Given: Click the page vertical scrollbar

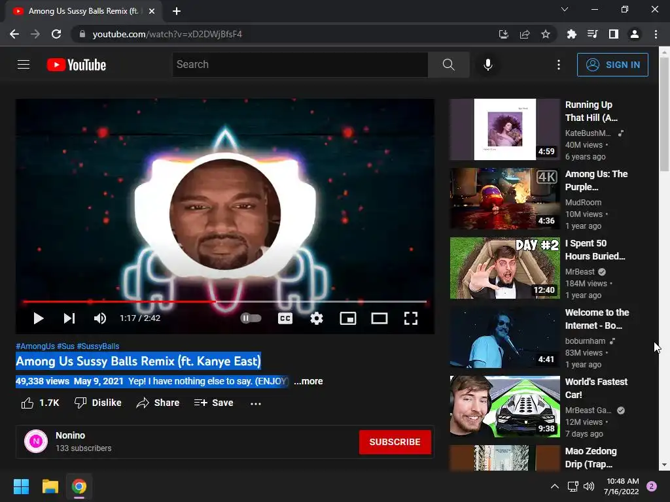Looking at the screenshot, I should pos(664,114).
